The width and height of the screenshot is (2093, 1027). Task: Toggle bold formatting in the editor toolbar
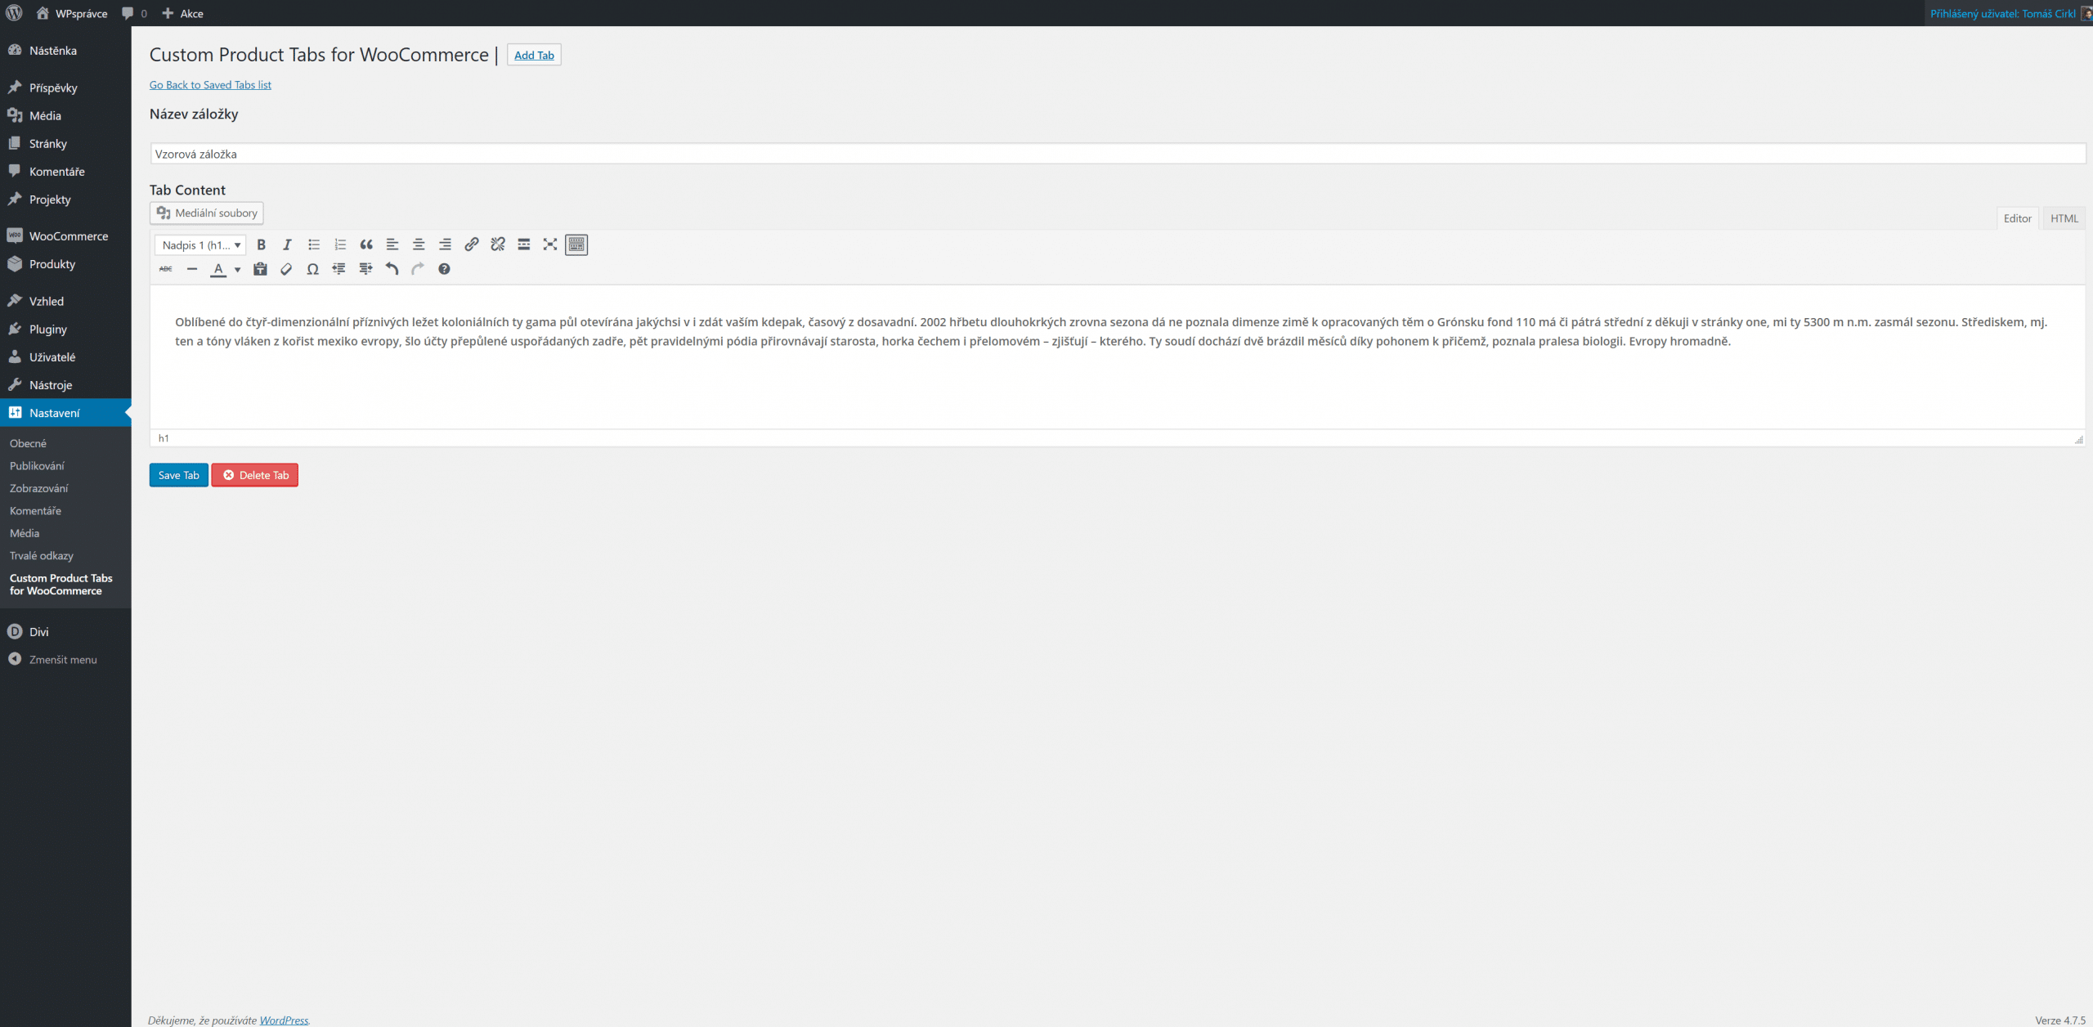click(261, 244)
